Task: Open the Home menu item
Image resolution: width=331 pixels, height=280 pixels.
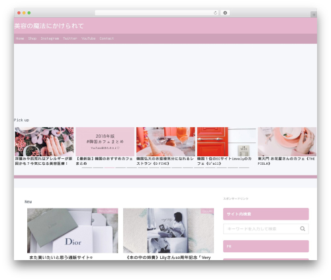Action: pyautogui.click(x=20, y=38)
